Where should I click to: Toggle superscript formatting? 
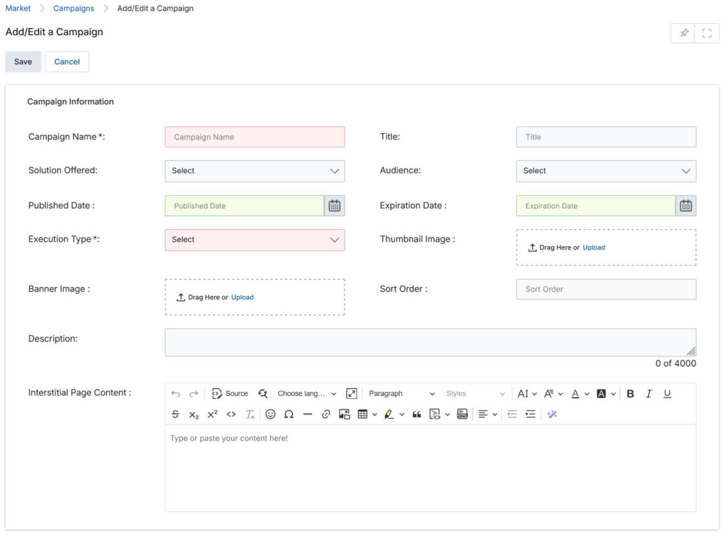coord(212,414)
